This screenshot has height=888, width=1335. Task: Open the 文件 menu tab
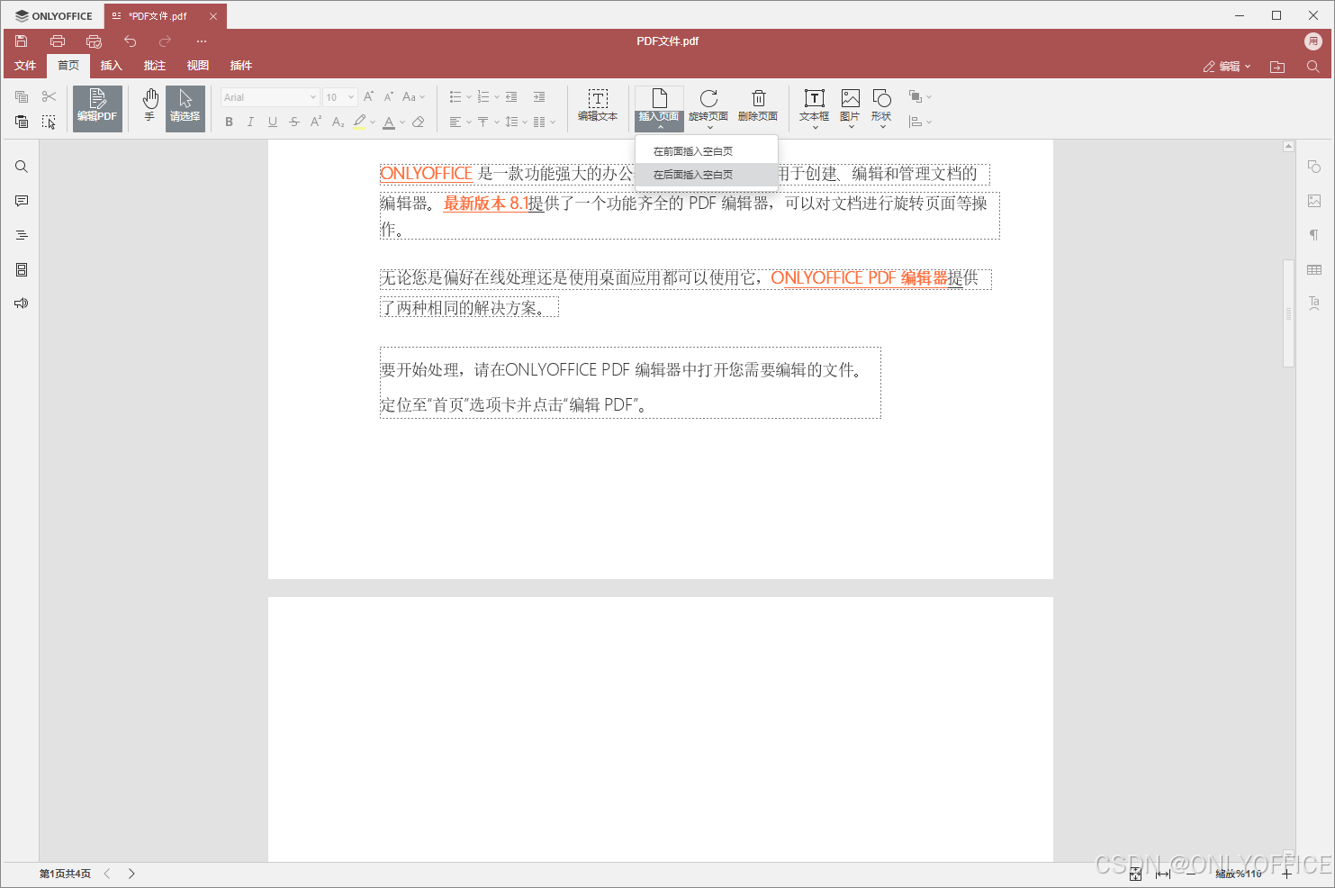pos(25,66)
